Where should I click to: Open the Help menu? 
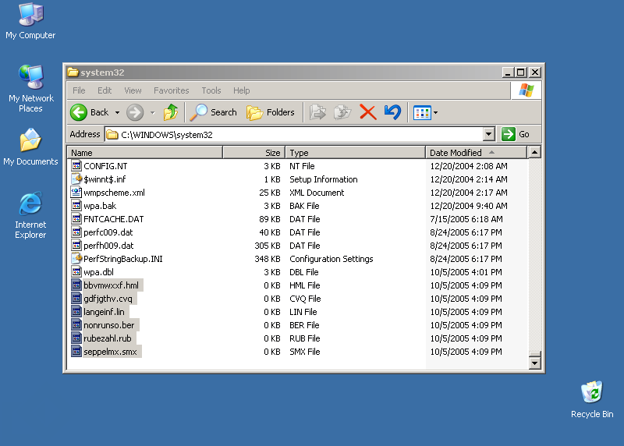[242, 90]
